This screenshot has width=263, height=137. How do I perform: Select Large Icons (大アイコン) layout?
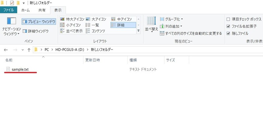click(x=96, y=19)
